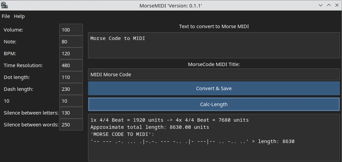Click the Dot length field
Viewport: 342px width, 162px height.
[x=71, y=77]
